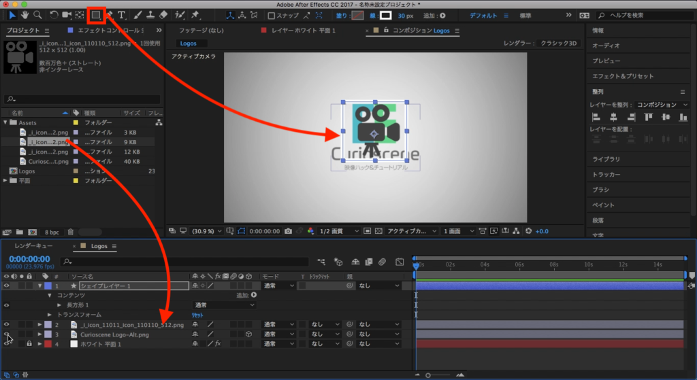Select the Puppet Pin tool
The image size is (697, 380).
[x=196, y=15]
